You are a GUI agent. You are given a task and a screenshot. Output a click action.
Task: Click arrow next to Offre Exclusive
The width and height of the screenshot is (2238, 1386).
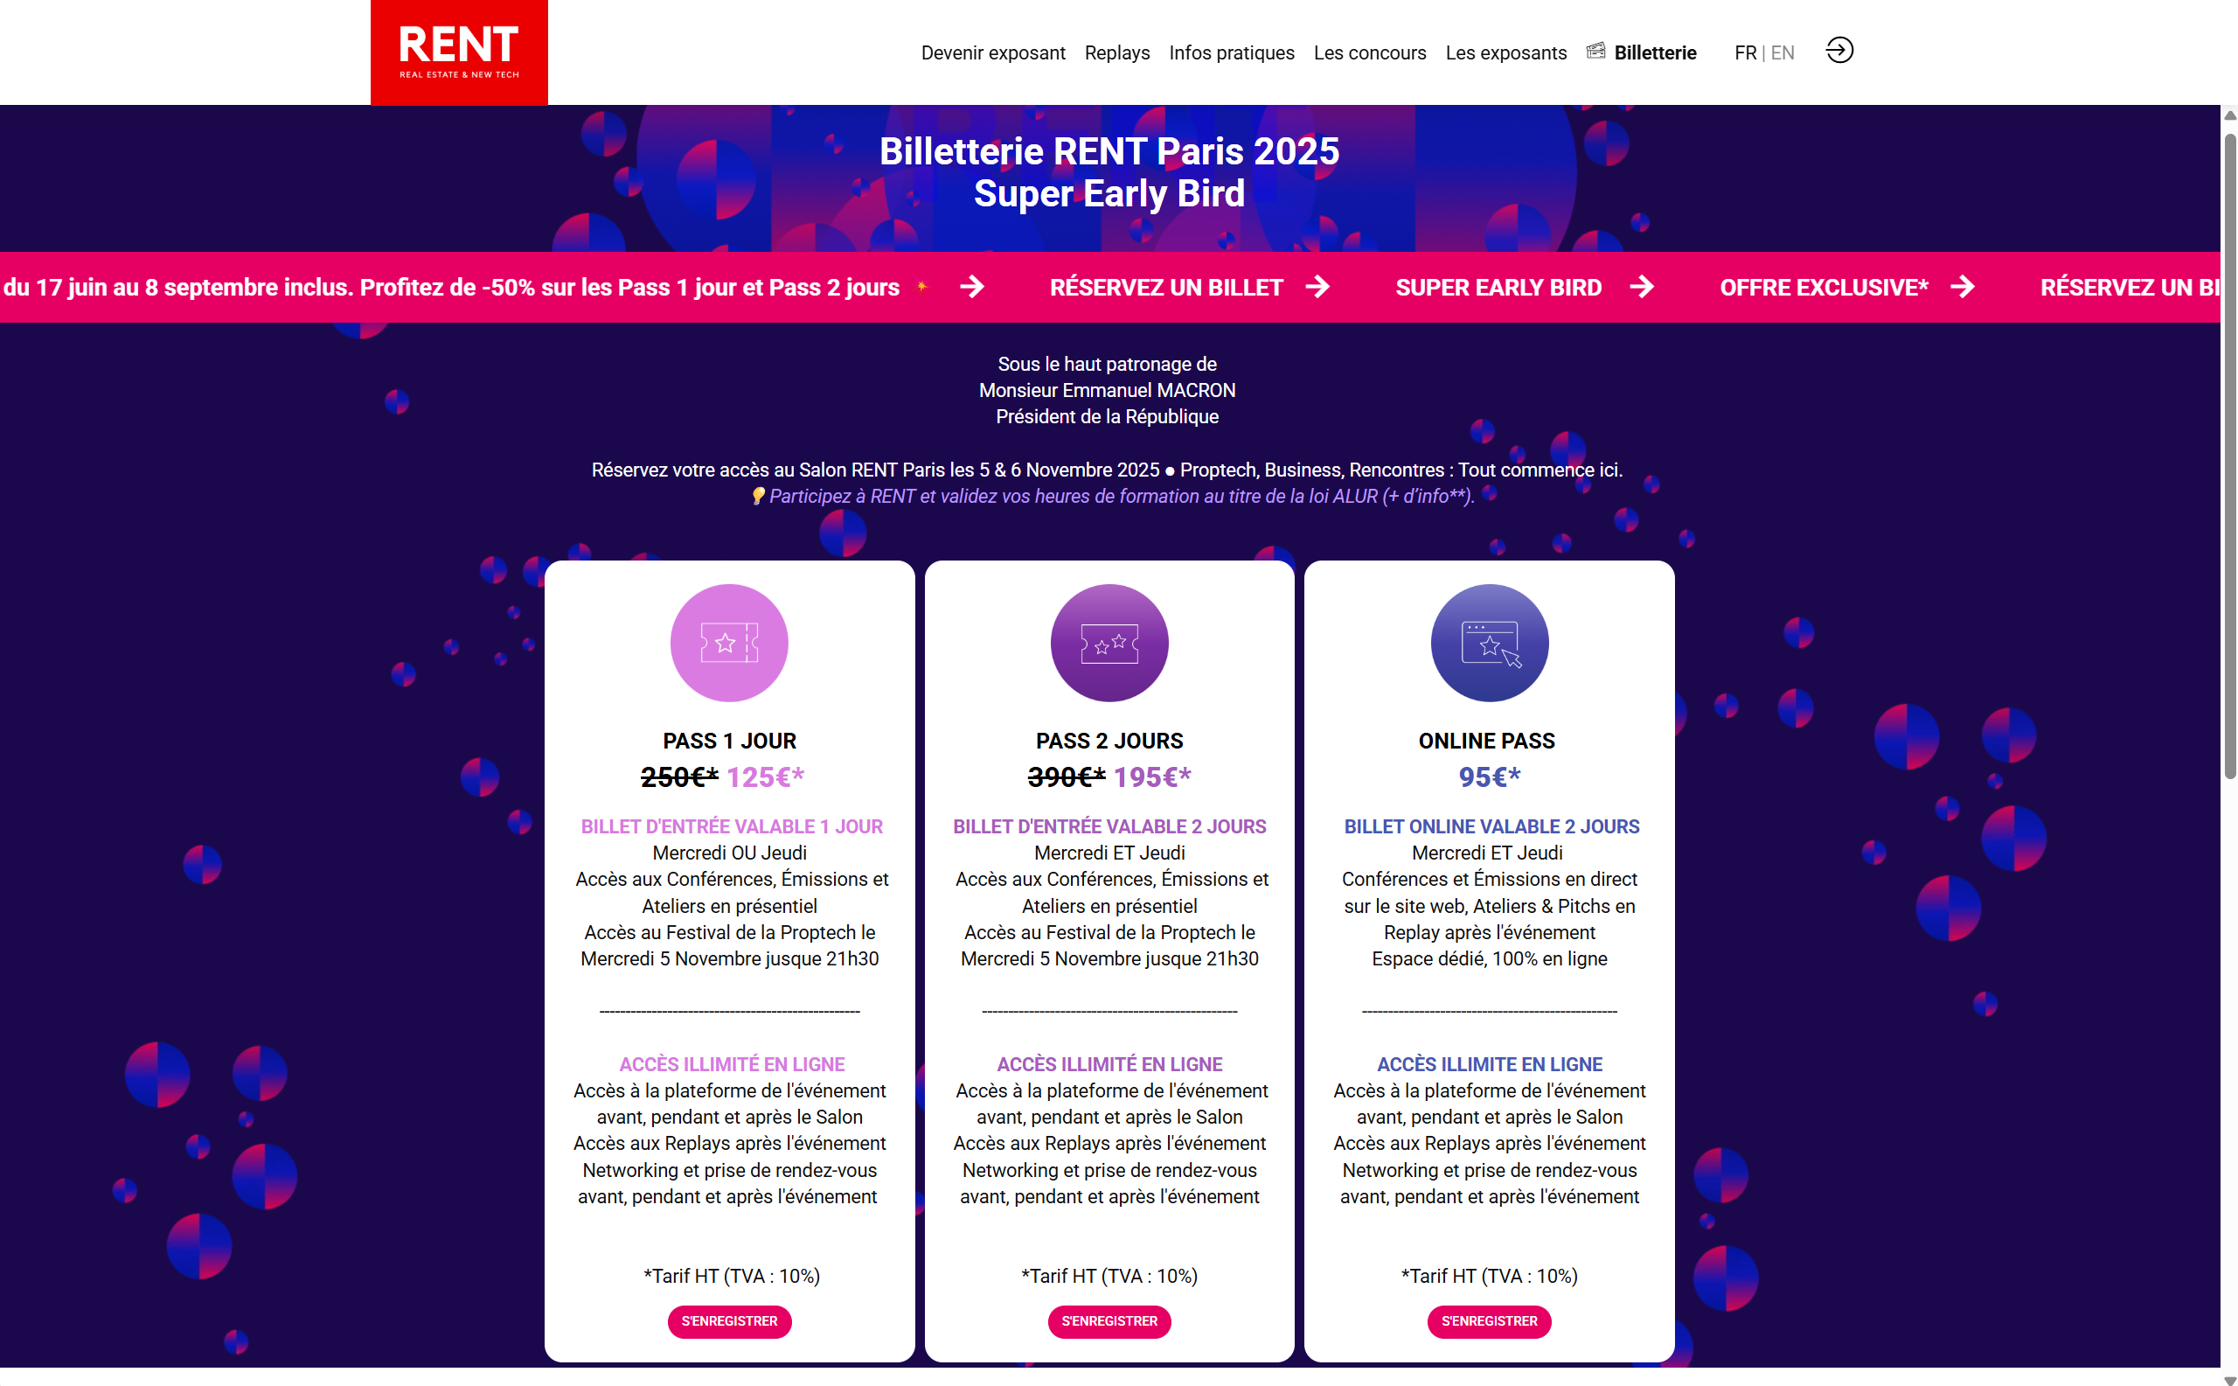click(1962, 287)
